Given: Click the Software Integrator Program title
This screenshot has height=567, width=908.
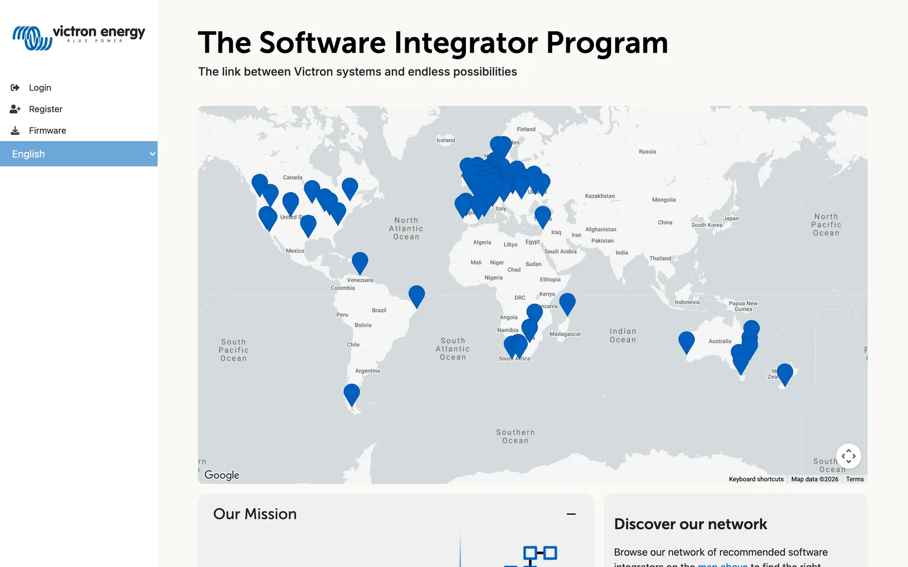Looking at the screenshot, I should pos(433,43).
